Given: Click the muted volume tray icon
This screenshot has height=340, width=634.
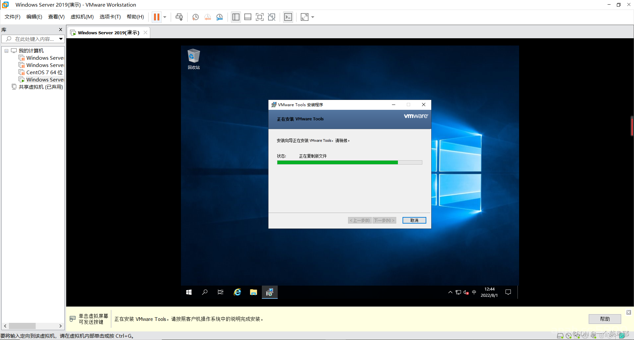Looking at the screenshot, I should coord(466,292).
